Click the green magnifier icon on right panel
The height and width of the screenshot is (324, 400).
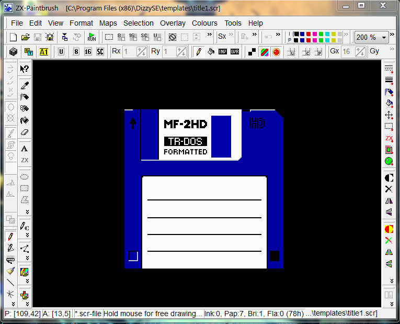pos(389,161)
